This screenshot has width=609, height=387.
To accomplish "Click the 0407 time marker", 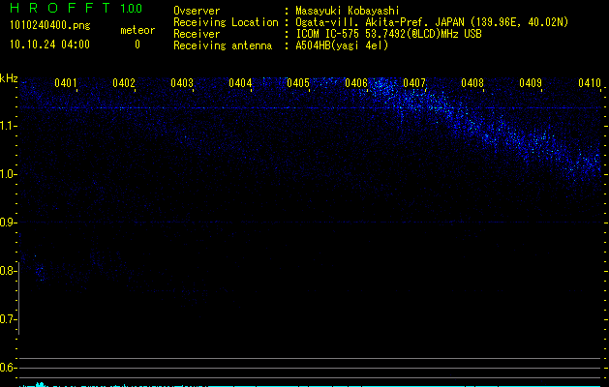I will [414, 83].
